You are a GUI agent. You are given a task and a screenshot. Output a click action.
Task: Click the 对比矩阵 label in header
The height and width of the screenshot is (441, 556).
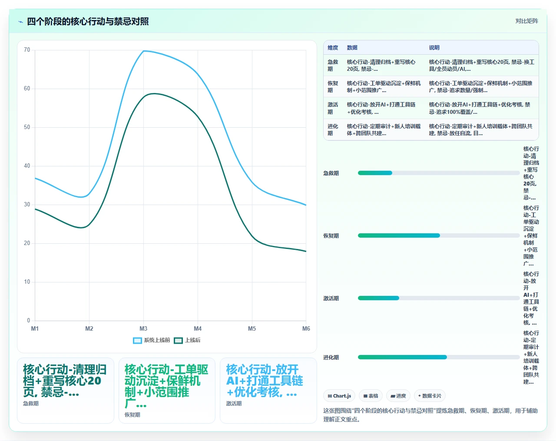[x=526, y=21]
